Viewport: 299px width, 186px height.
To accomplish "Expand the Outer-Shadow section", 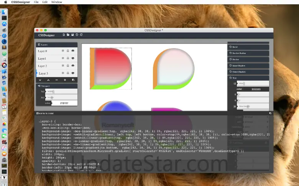I will click(x=248, y=72).
